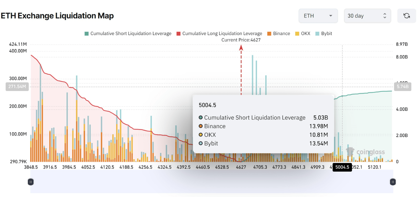417x197 pixels.
Task: Click the right zoom slider handle
Action: coord(393,182)
